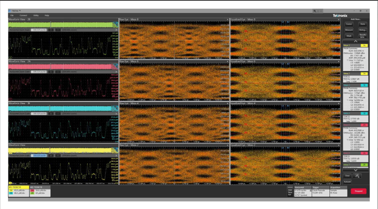Image resolution: width=378 pixels, height=209 pixels.
Task: Click the zoom window marker in pink 2A overview
Action: point(51,67)
